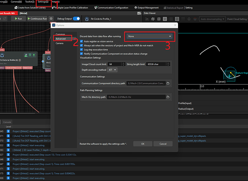The height and width of the screenshot is (181, 248).
Task: Click the Level column header in log
Action: [x=8, y=127]
